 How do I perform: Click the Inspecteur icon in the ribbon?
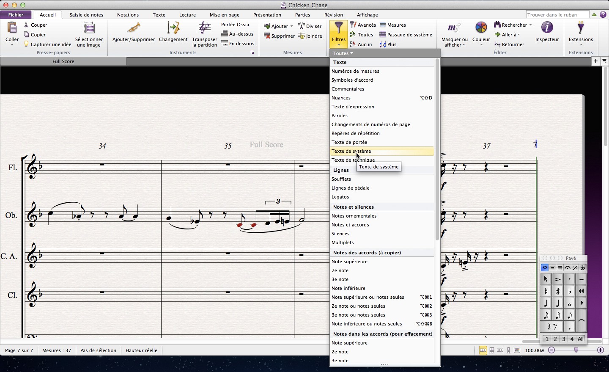(547, 28)
